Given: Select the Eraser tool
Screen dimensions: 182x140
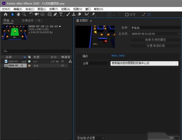Looking at the screenshot, I should click(79, 15).
